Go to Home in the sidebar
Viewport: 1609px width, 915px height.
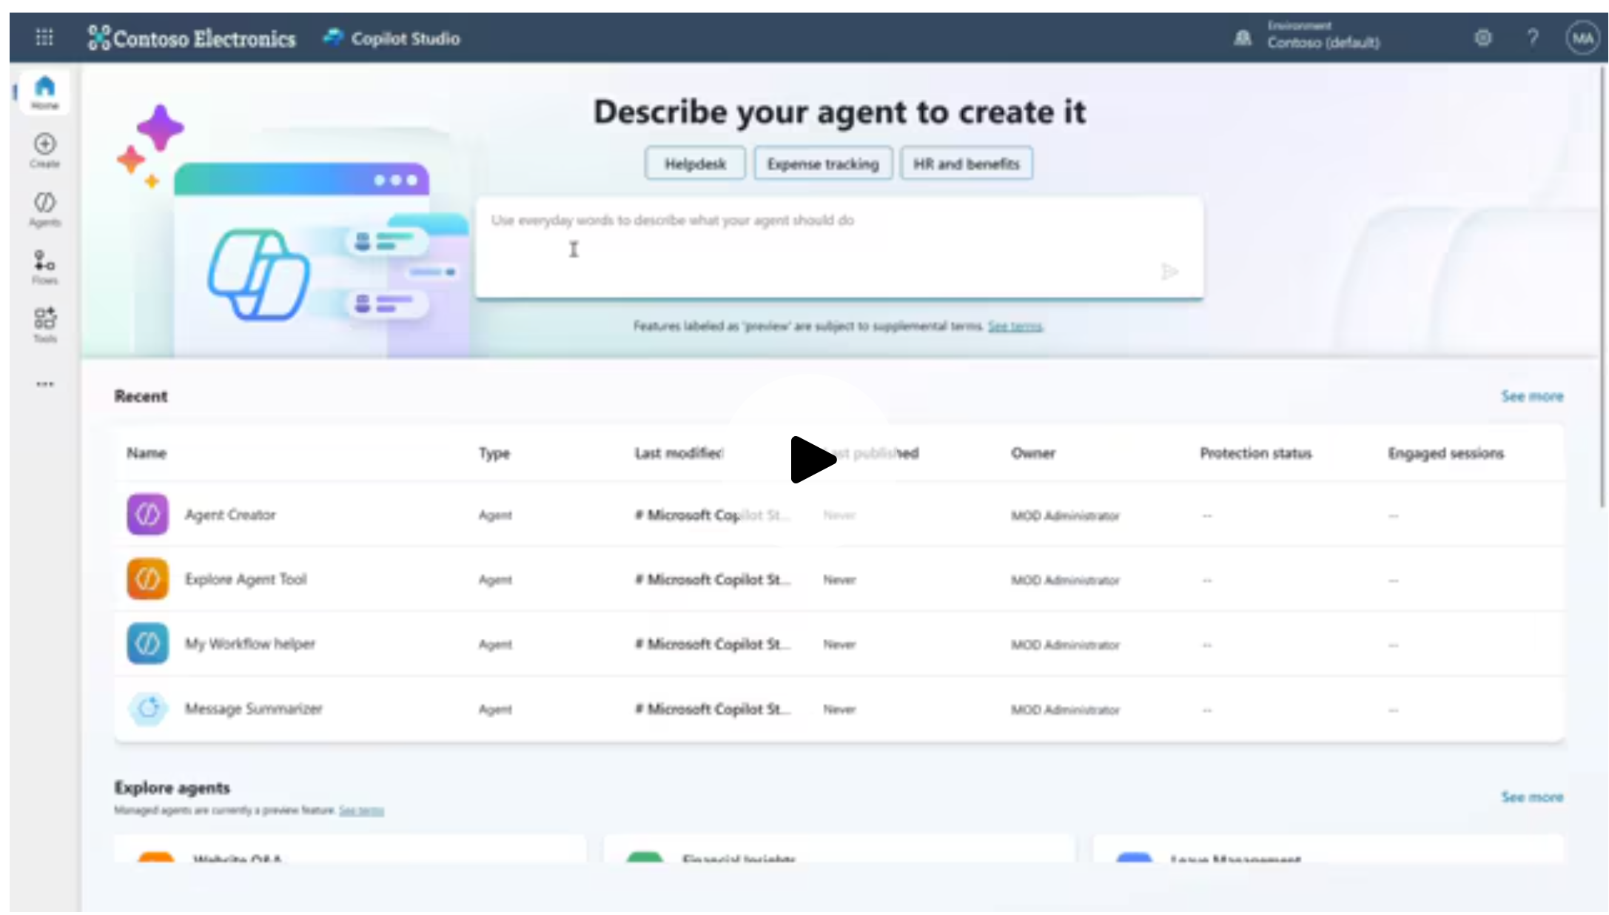click(44, 93)
